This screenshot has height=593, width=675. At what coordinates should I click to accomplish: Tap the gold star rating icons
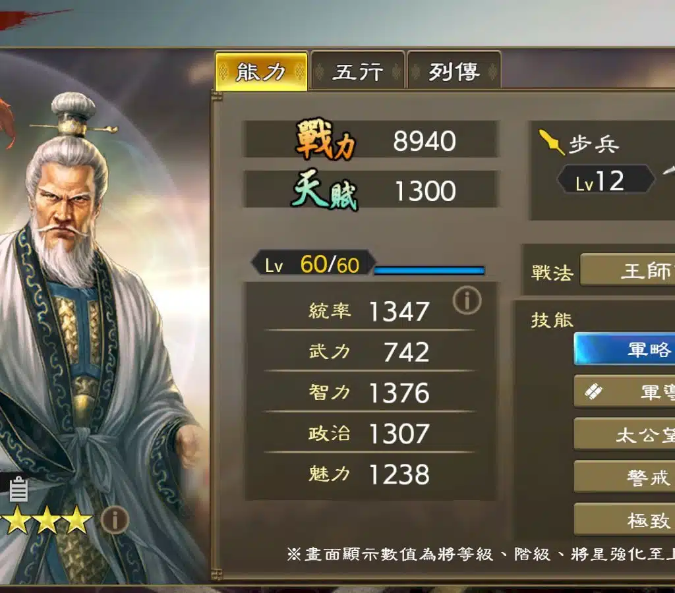pyautogui.click(x=47, y=520)
